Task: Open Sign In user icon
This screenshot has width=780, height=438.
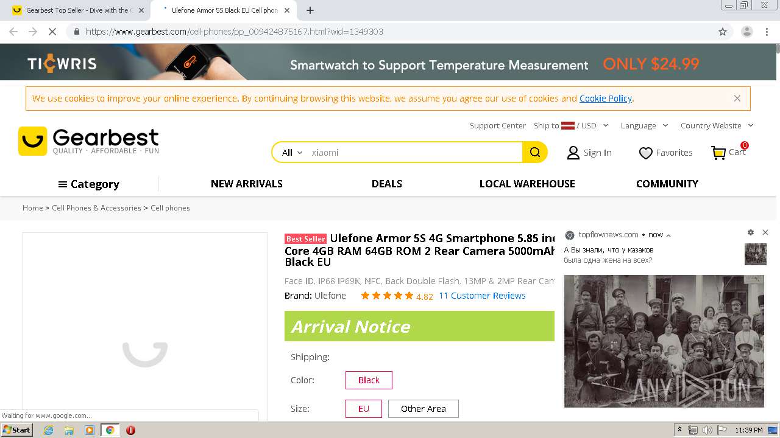Action: coord(573,153)
